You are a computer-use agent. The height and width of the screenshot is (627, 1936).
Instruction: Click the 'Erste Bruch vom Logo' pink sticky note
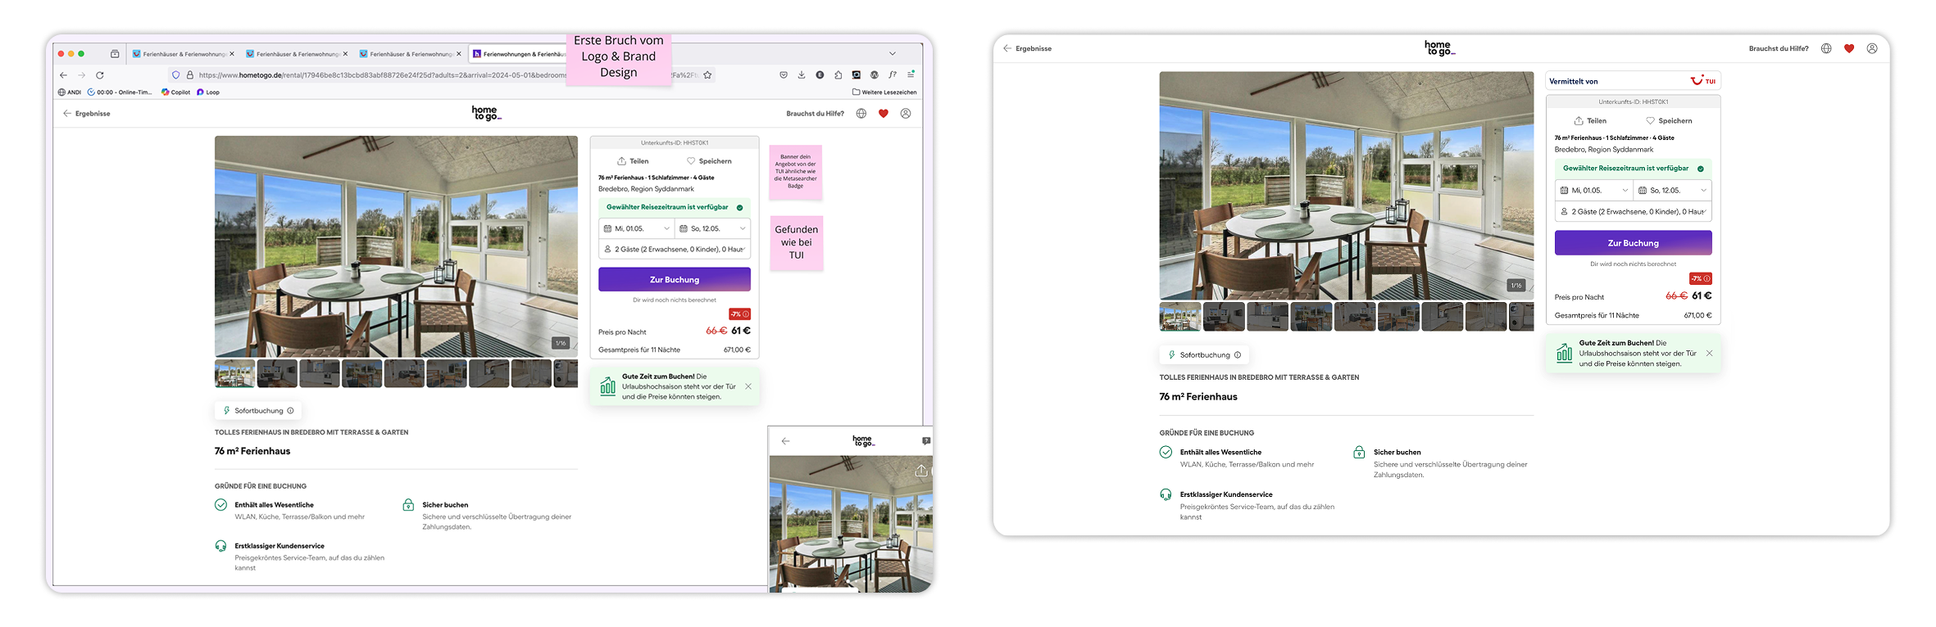click(618, 56)
